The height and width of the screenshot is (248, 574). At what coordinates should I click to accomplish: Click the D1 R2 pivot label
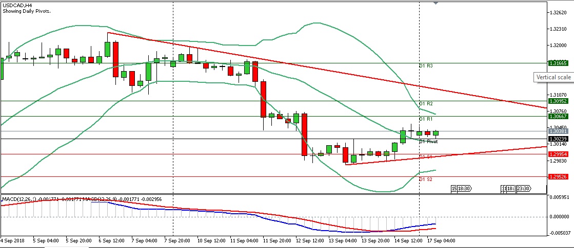[x=426, y=104]
